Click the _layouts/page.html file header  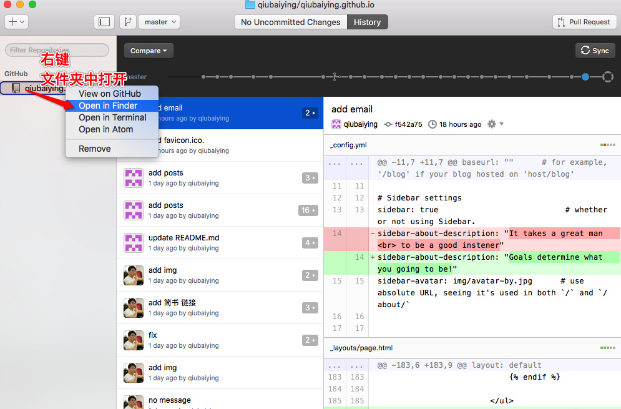pos(472,348)
